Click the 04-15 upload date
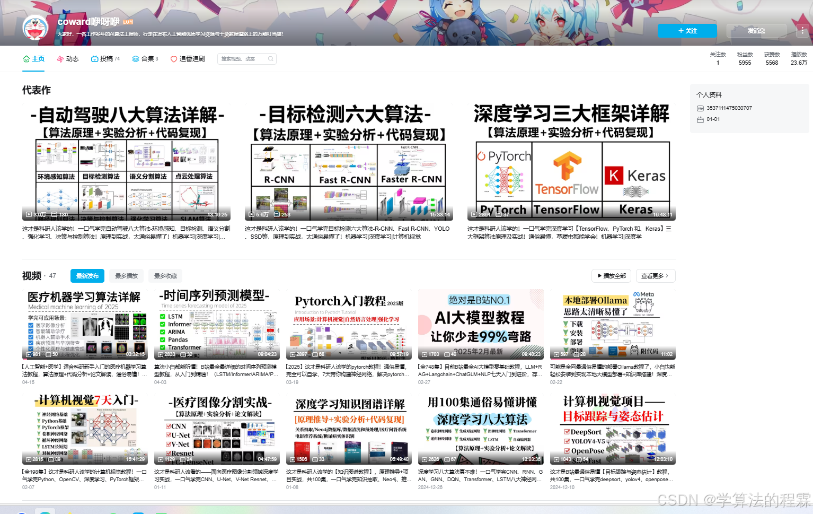Screen dimensions: 813x514 [x=28, y=382]
